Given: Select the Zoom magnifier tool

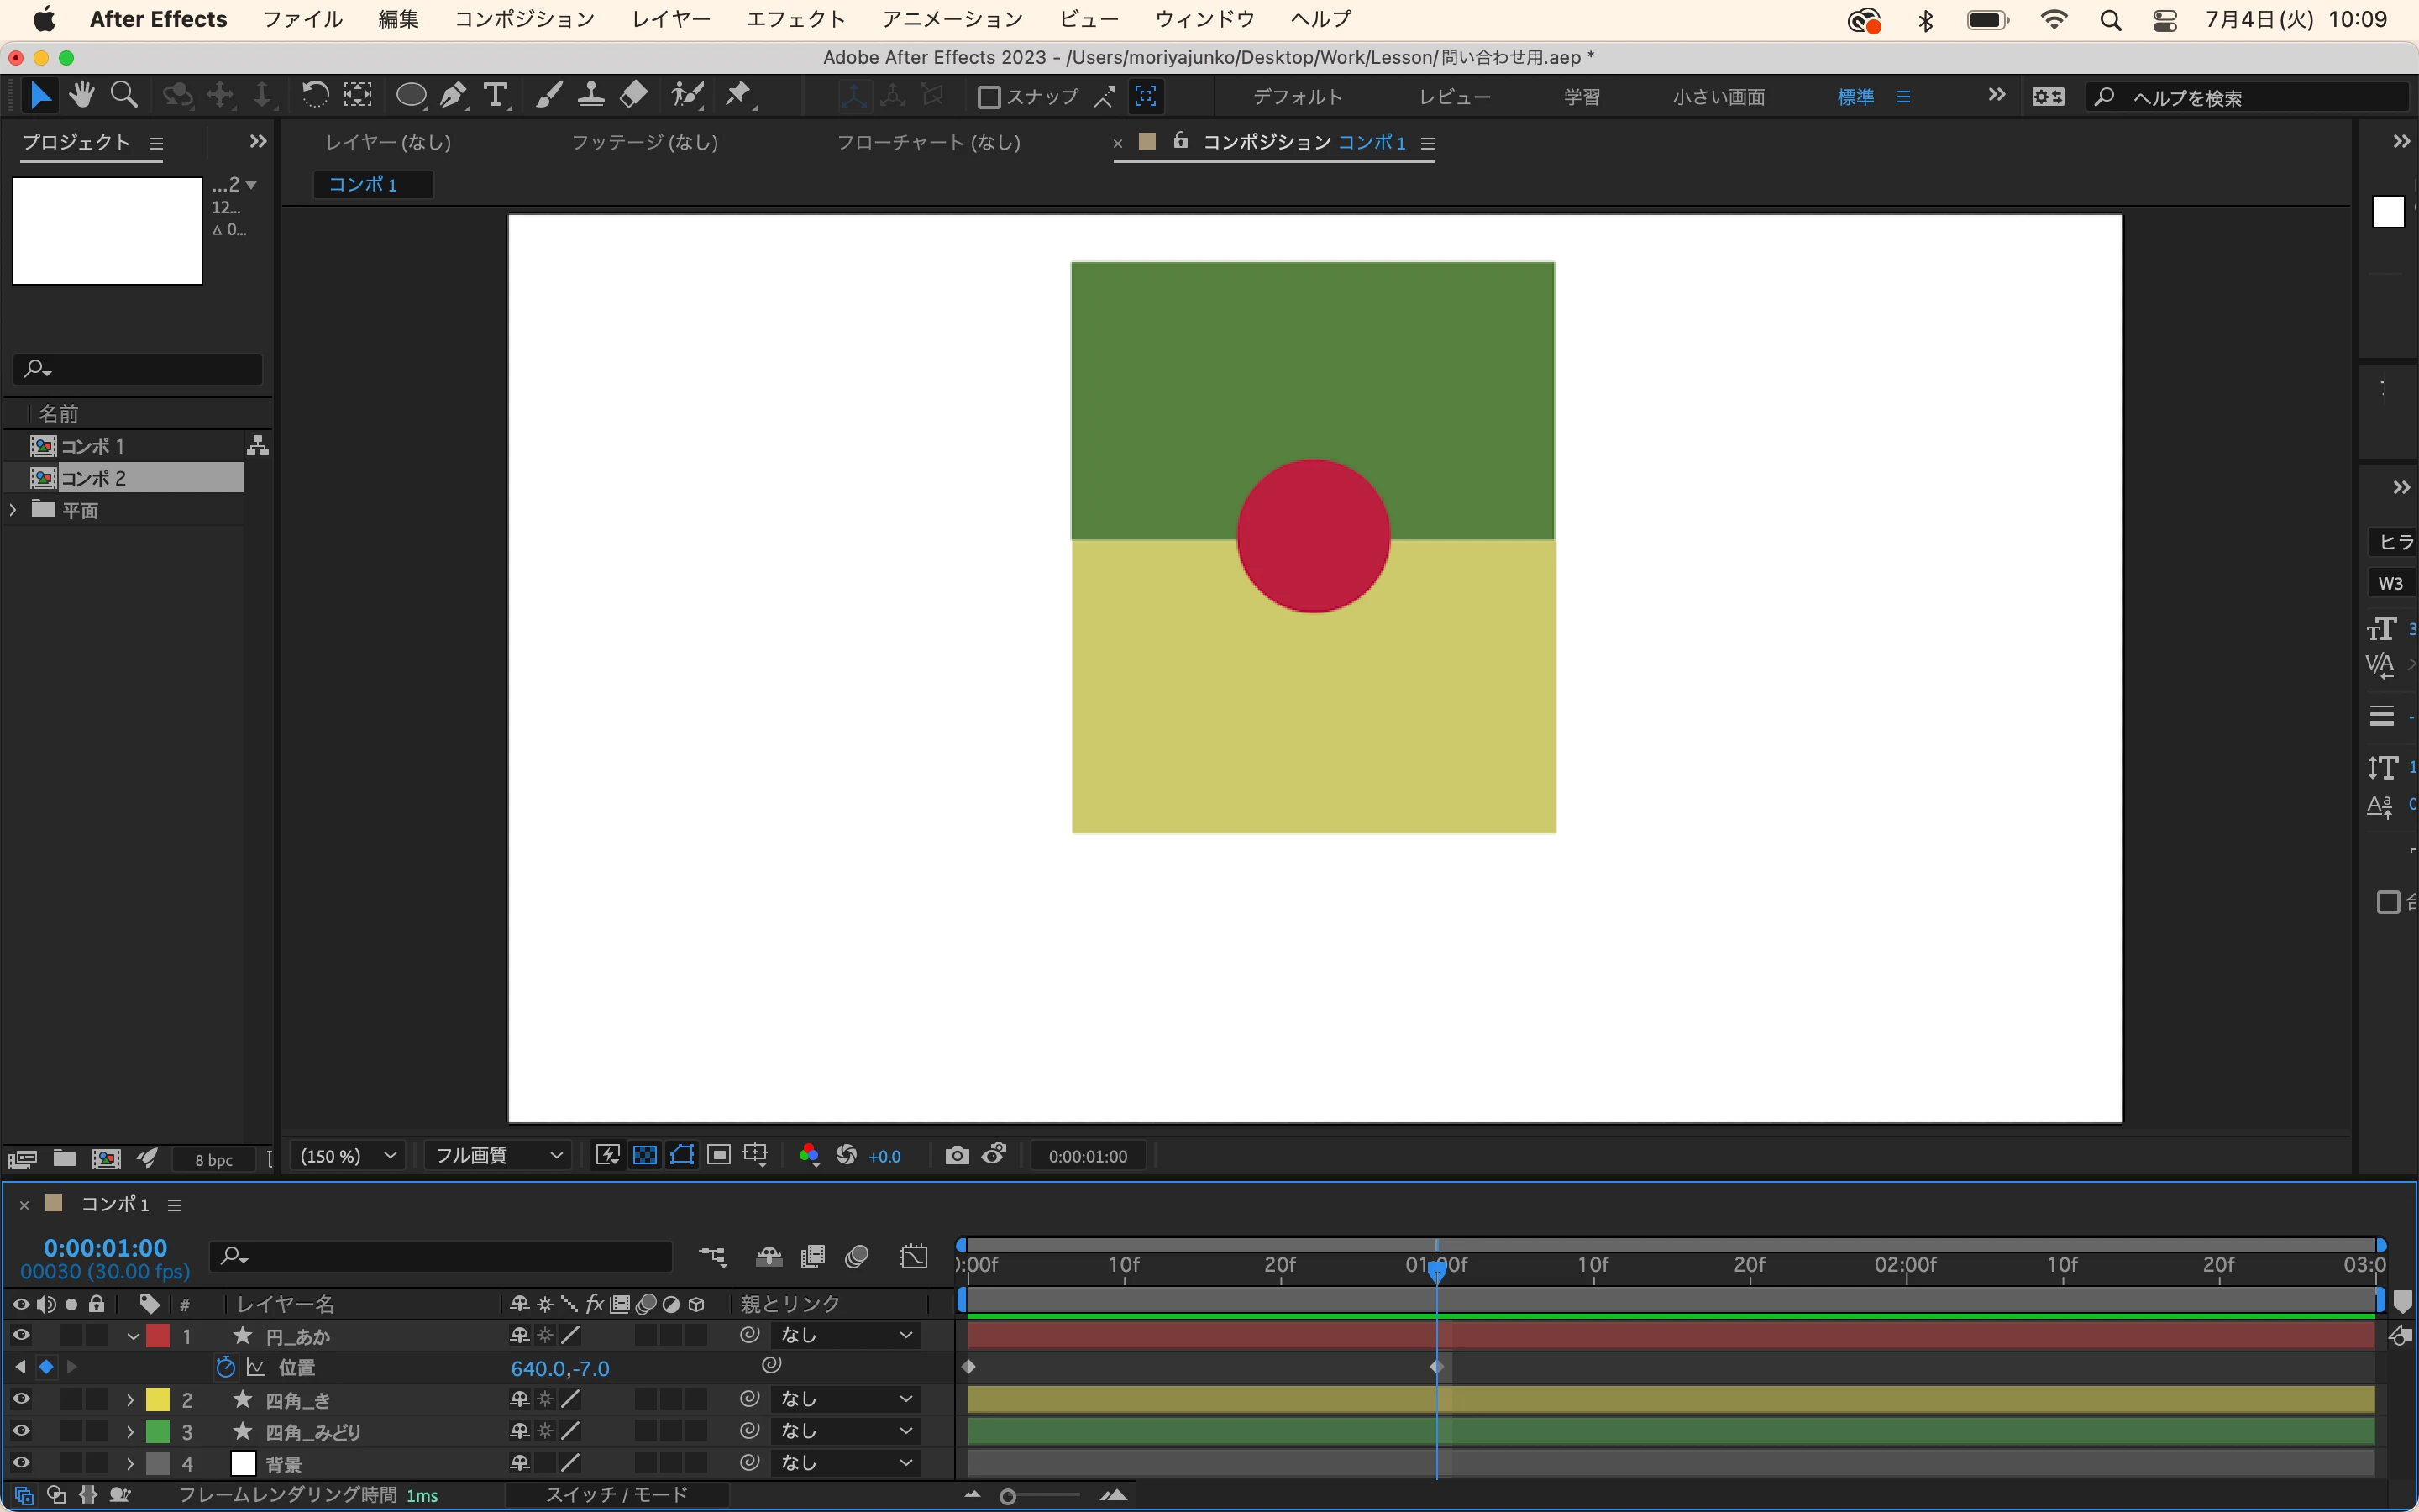Looking at the screenshot, I should (x=124, y=96).
